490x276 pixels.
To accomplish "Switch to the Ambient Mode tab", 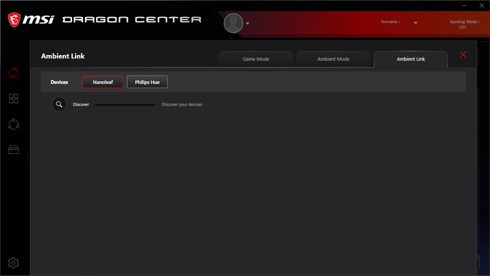I will point(333,59).
